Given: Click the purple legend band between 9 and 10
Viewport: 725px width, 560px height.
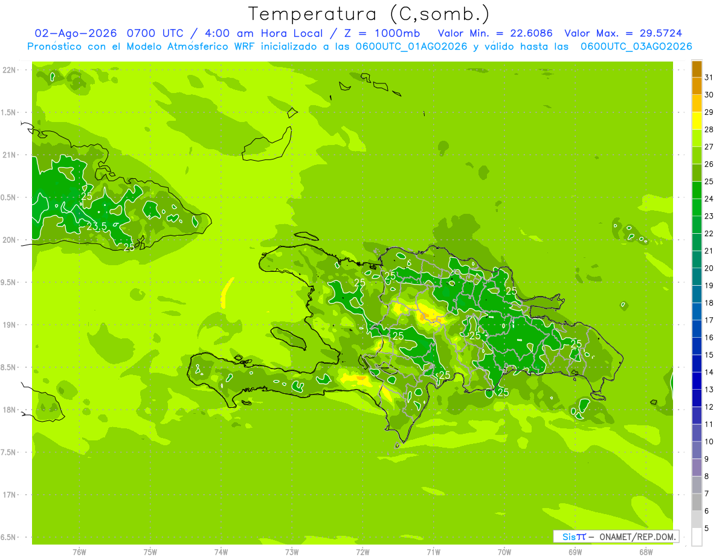Looking at the screenshot, I should pyautogui.click(x=697, y=450).
